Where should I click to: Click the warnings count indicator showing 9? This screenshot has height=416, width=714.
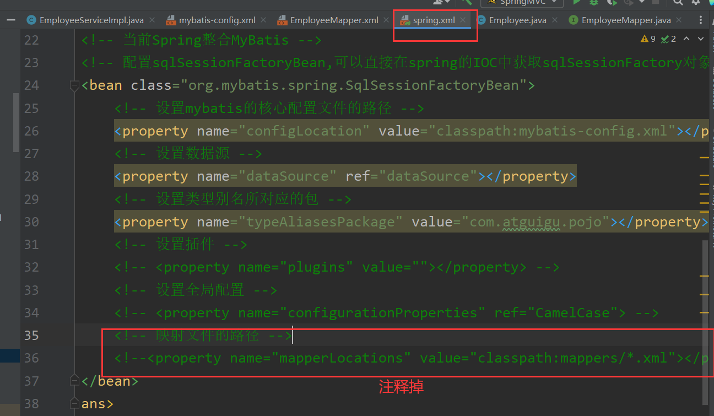coord(648,39)
